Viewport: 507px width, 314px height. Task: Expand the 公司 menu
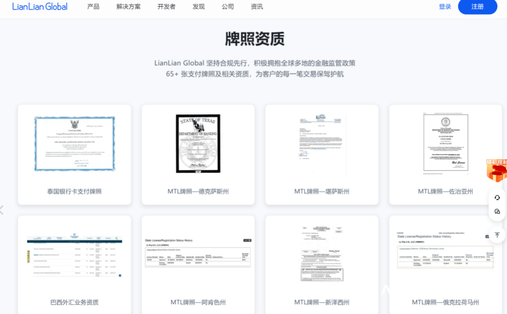coord(228,7)
